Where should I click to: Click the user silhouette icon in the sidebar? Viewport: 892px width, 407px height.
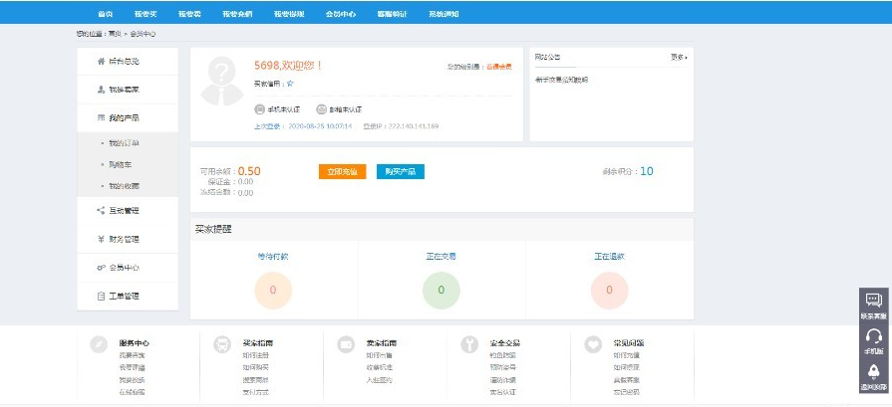(101, 90)
